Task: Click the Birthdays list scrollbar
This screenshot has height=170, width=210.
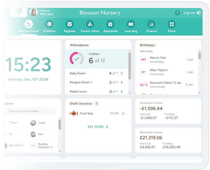Action: 199,56
